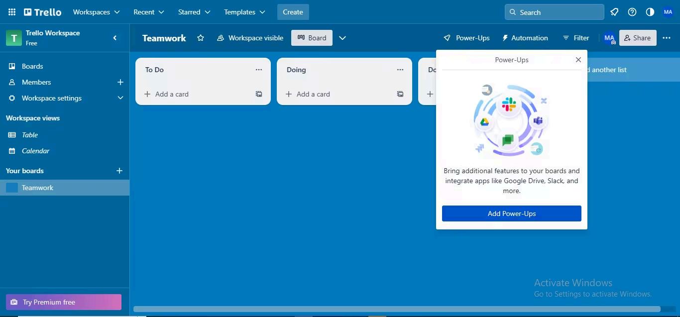Viewport: 680px width, 317px height.
Task: Open Templates dropdown menu
Action: (244, 12)
